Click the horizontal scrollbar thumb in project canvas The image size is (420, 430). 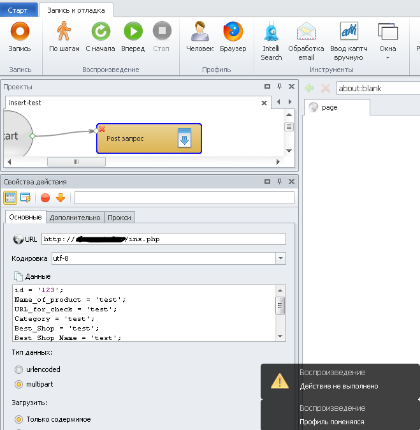pos(76,162)
